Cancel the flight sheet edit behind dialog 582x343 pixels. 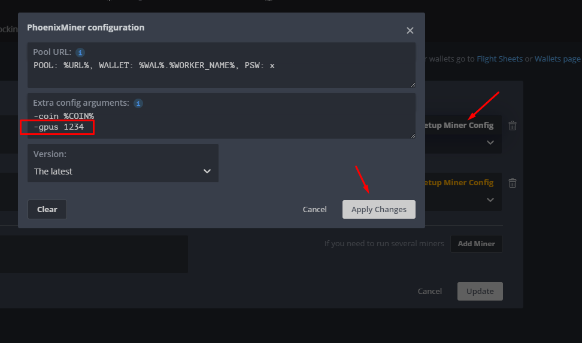(429, 291)
